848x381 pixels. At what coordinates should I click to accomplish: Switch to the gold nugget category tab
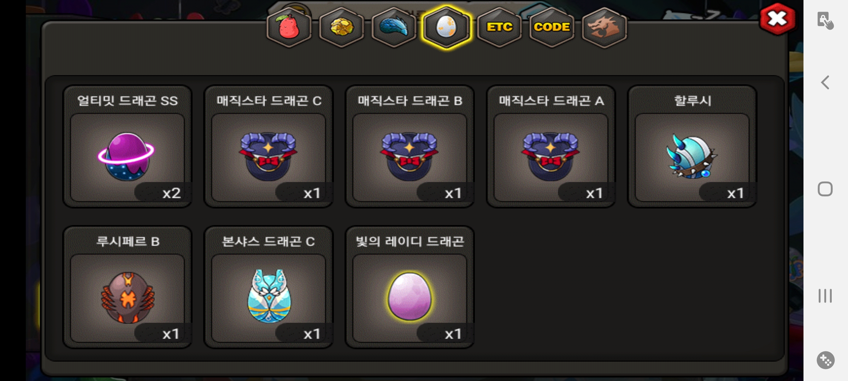[341, 28]
